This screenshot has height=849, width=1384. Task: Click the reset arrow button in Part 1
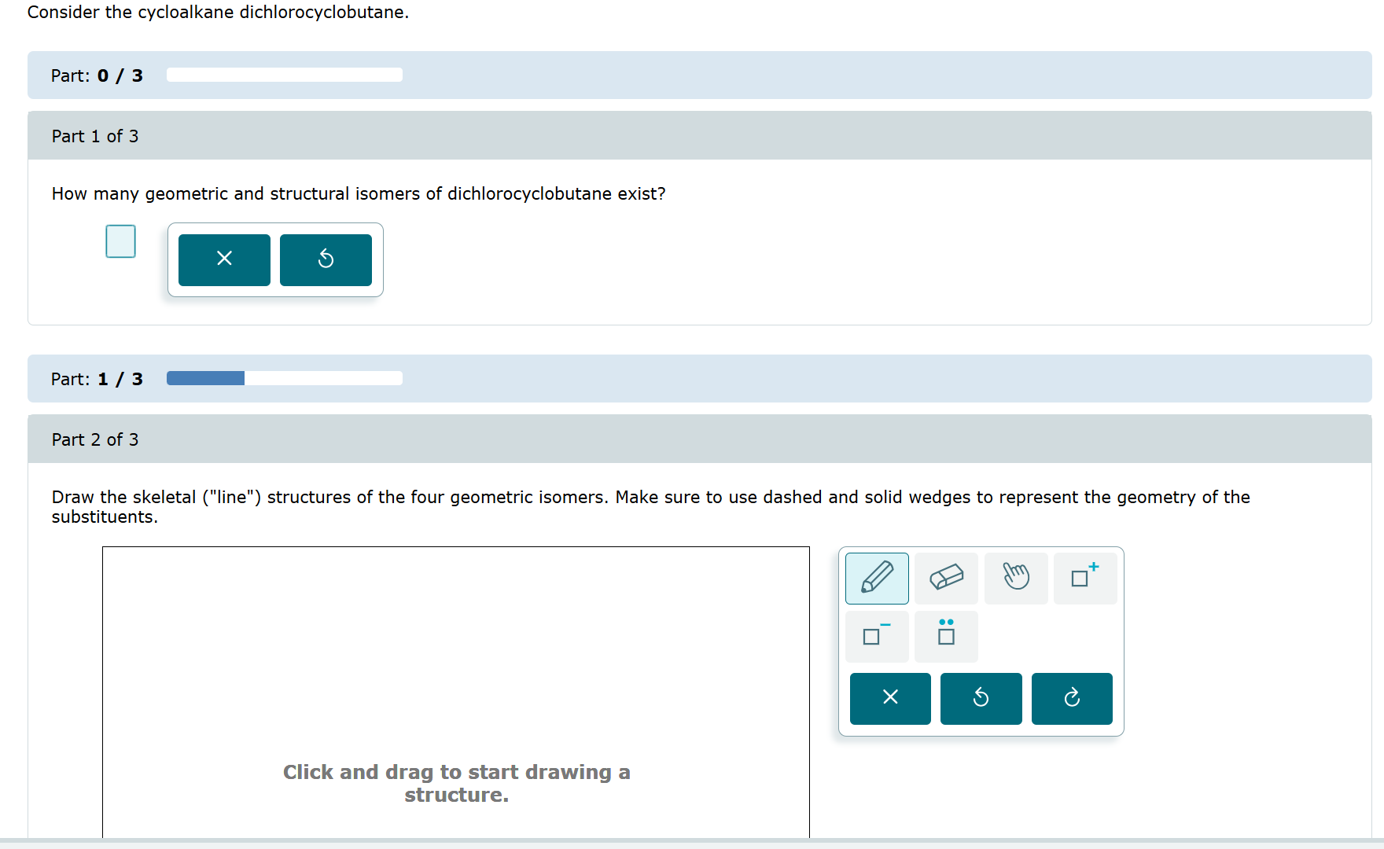click(326, 259)
